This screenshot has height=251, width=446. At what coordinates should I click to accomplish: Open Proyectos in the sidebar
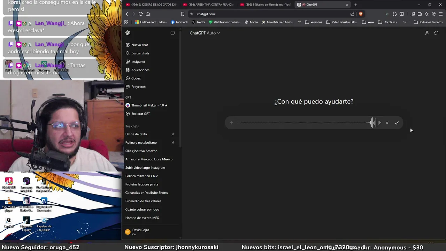click(x=138, y=87)
